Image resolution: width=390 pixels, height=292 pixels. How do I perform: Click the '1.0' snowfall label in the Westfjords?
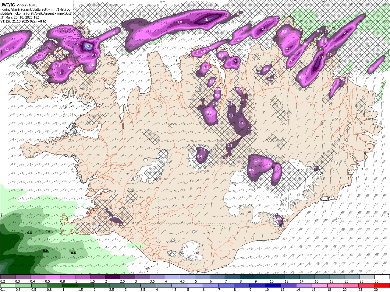click(40, 56)
